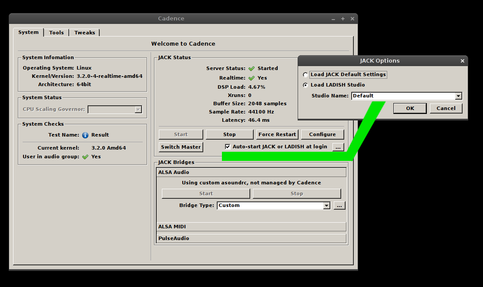Open JACK Configure settings
The width and height of the screenshot is (483, 287).
[322, 134]
